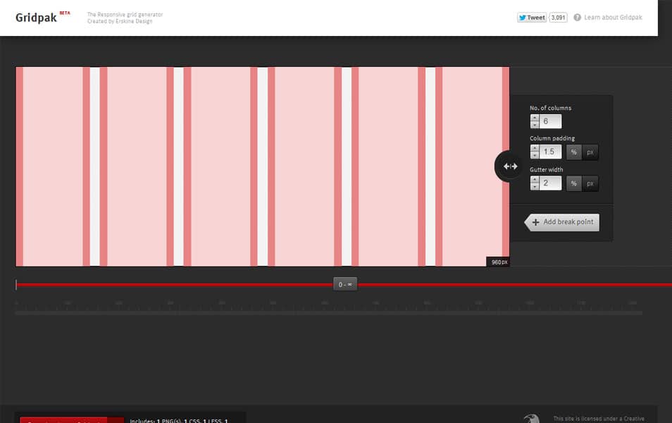This screenshot has height=423, width=672.
Task: Click the circular resize handle on the grid edge
Action: [x=509, y=166]
